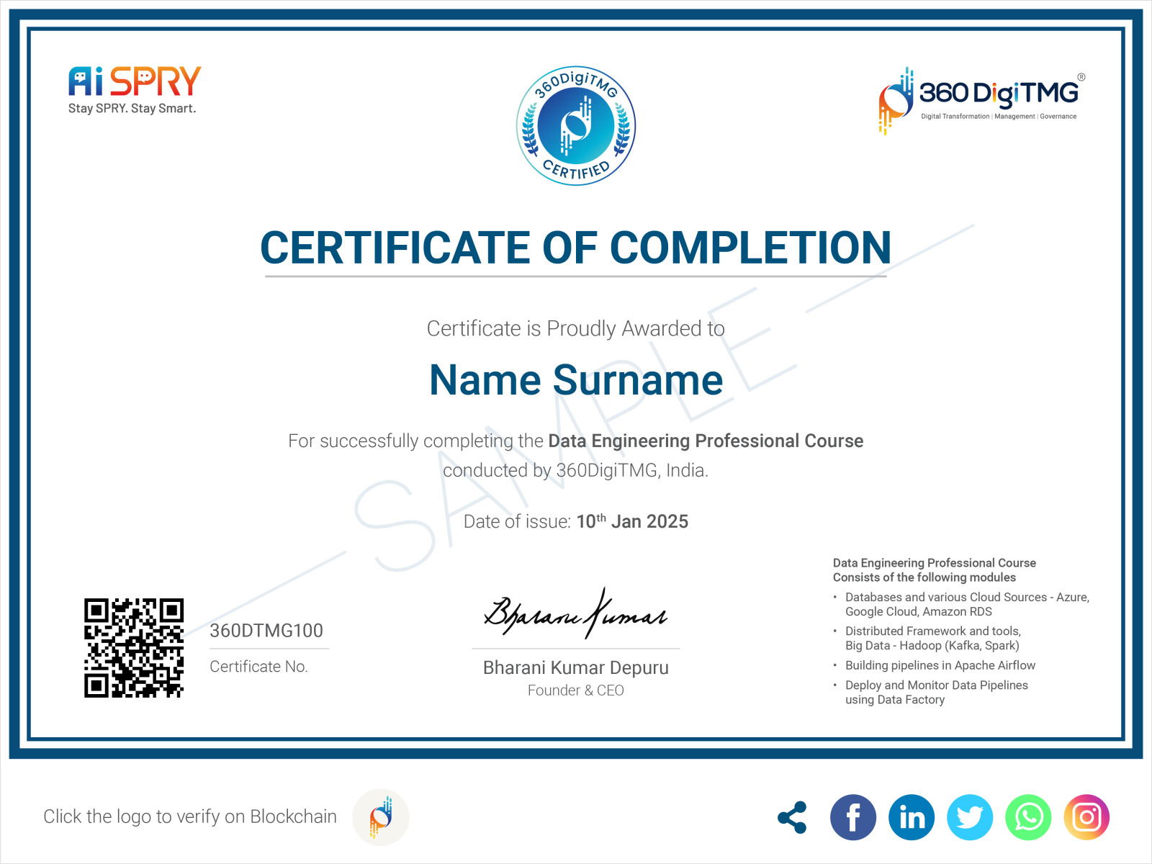This screenshot has width=1152, height=864.
Task: Click the 360DigiTMG Certified badge
Action: click(575, 125)
